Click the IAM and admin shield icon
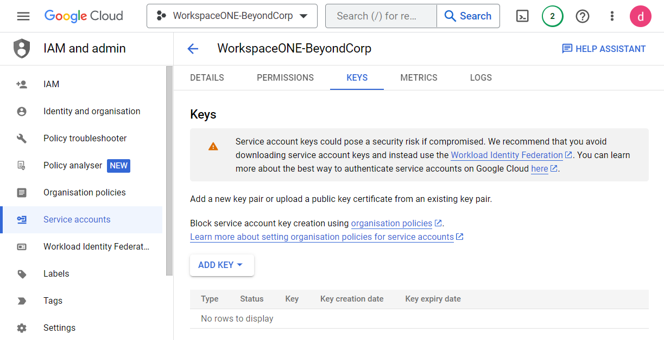 click(x=22, y=49)
